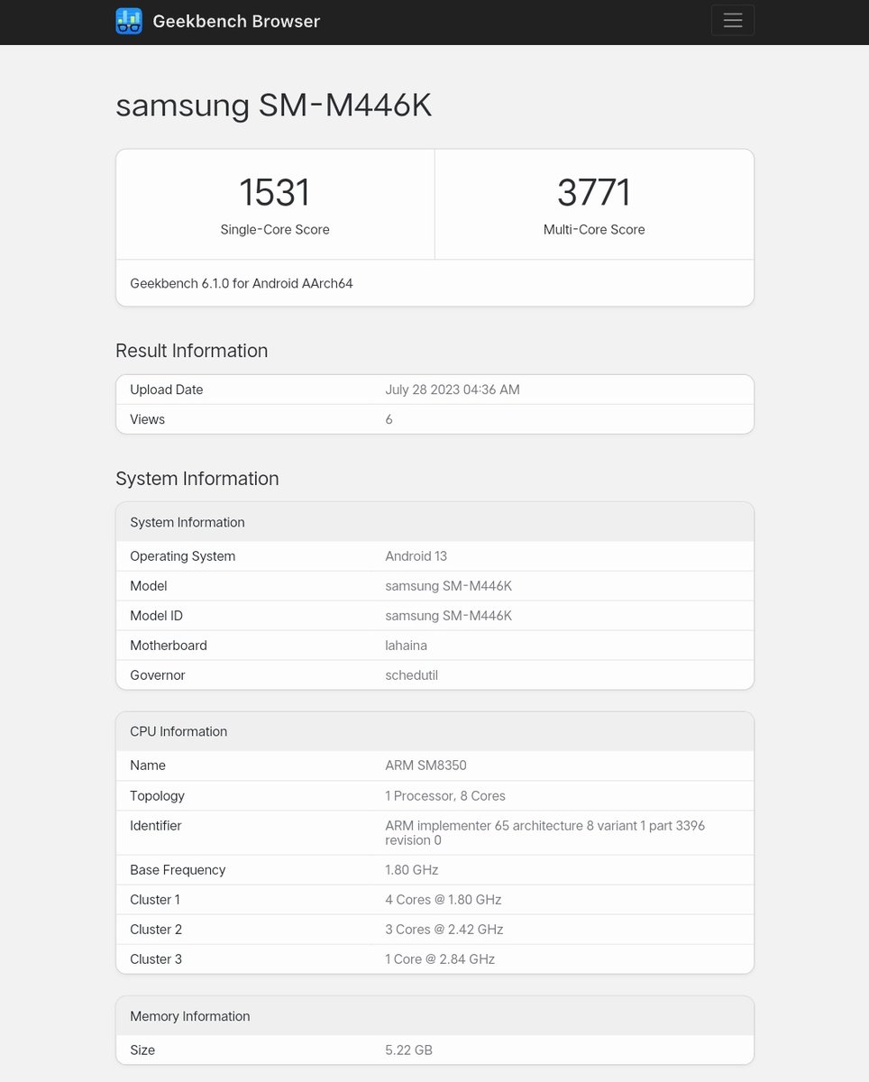Image resolution: width=869 pixels, height=1082 pixels.
Task: Select Cluster 1 value 4 Cores @ 1.80 GHz
Action: coord(444,900)
